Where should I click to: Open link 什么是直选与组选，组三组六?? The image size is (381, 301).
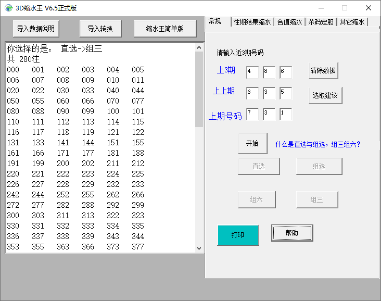(318, 144)
